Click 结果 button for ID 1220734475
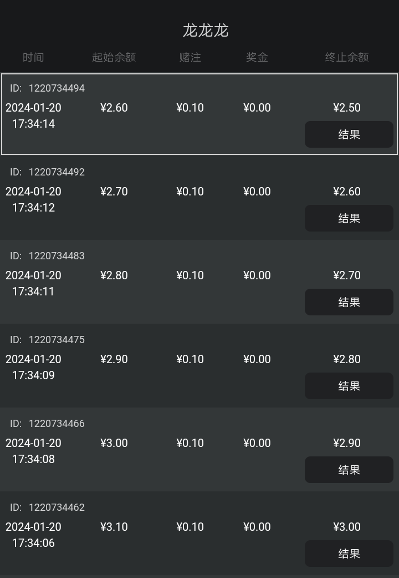This screenshot has width=399, height=578. [349, 386]
